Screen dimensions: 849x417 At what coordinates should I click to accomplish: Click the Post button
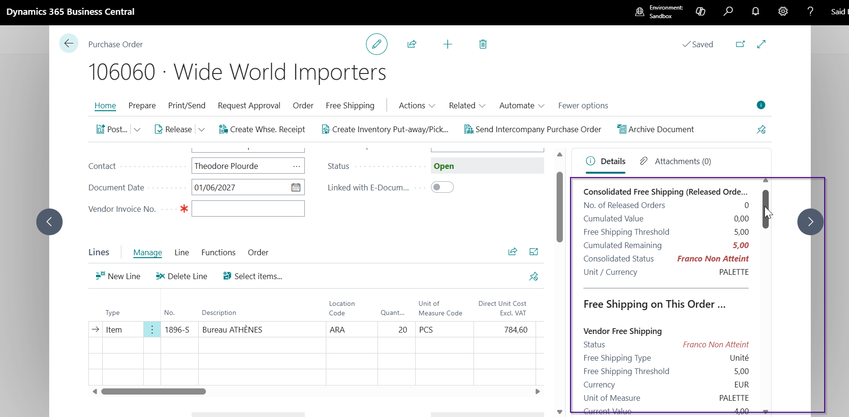click(112, 129)
